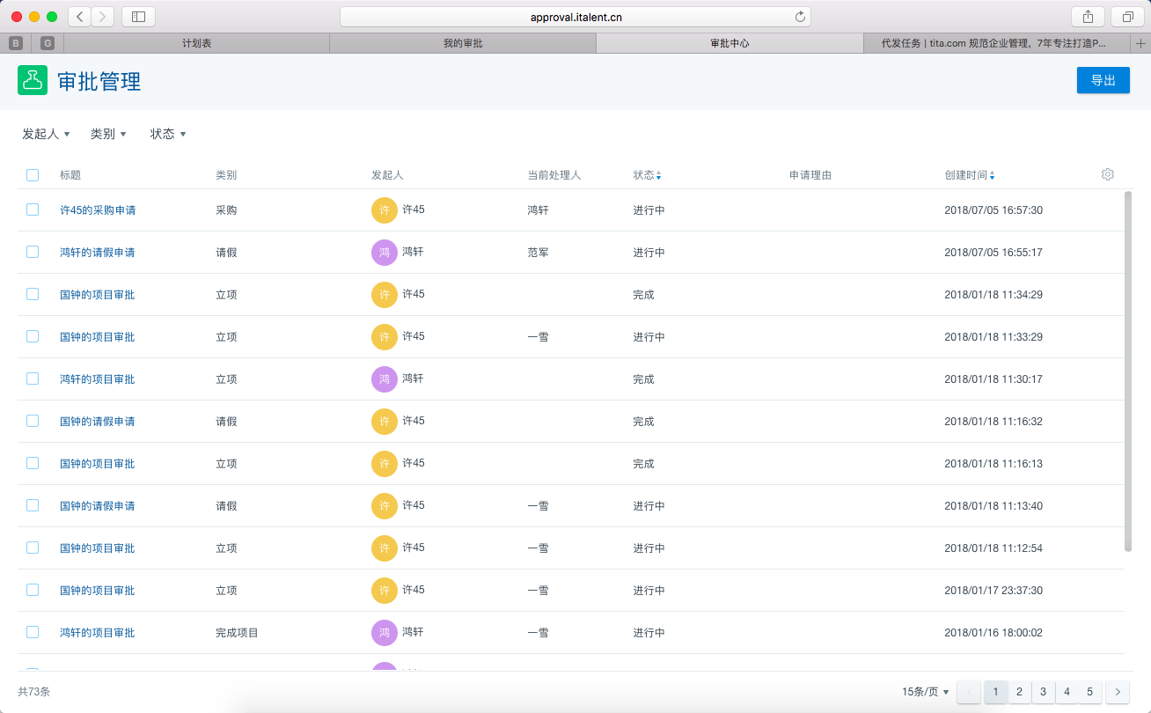Click the 审批管理 page title

point(99,81)
